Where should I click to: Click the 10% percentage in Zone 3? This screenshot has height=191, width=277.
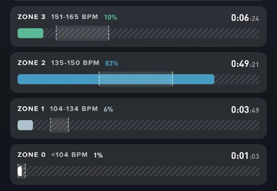coord(110,17)
